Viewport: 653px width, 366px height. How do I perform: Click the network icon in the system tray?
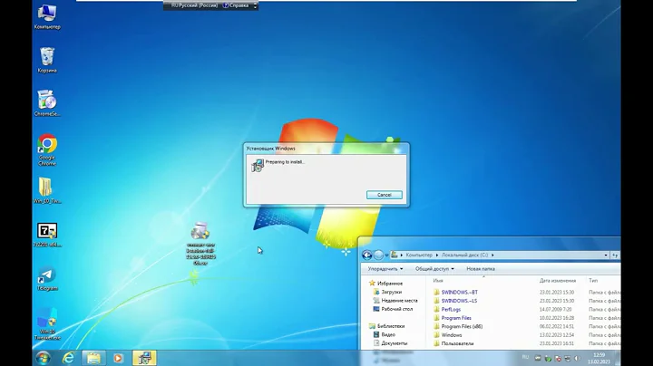pos(568,358)
